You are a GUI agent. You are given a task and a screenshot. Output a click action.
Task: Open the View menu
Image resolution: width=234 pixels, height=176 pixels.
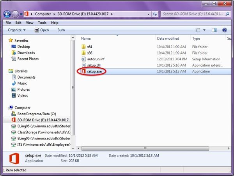pyautogui.click(x=30, y=23)
